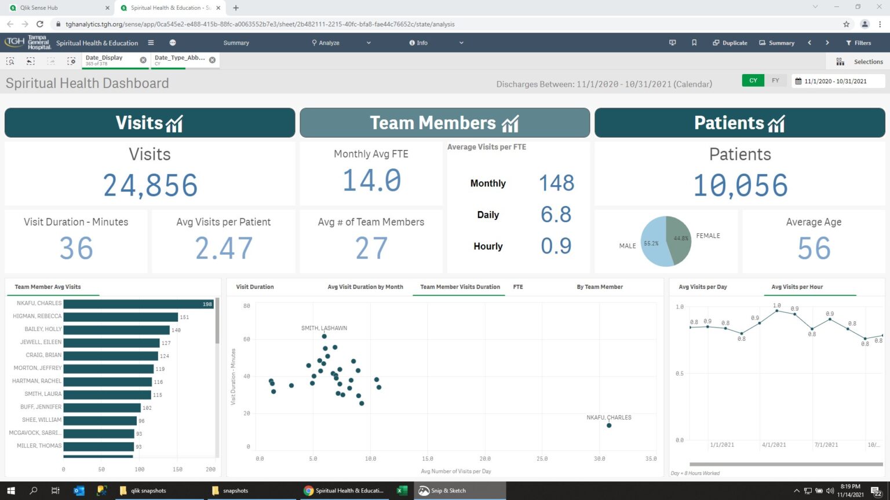Clear all current selections
Viewport: 890px width, 500px height.
click(x=71, y=61)
